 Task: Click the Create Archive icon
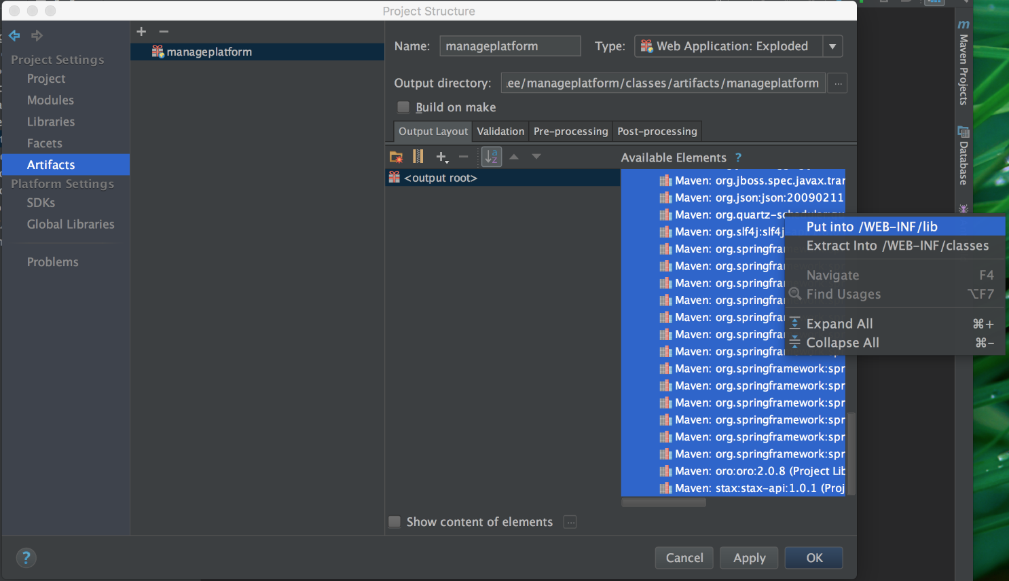pyautogui.click(x=418, y=157)
